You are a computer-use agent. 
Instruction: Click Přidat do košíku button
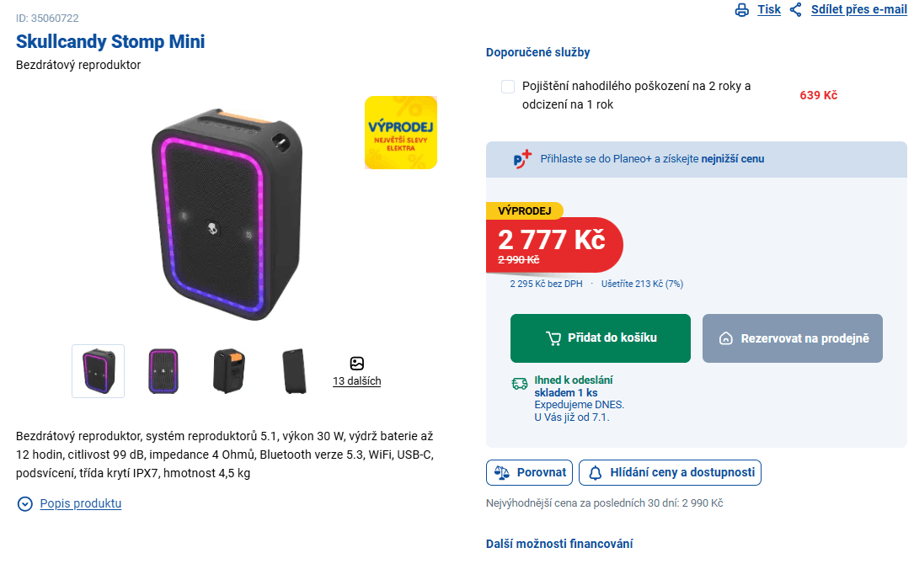coord(600,337)
